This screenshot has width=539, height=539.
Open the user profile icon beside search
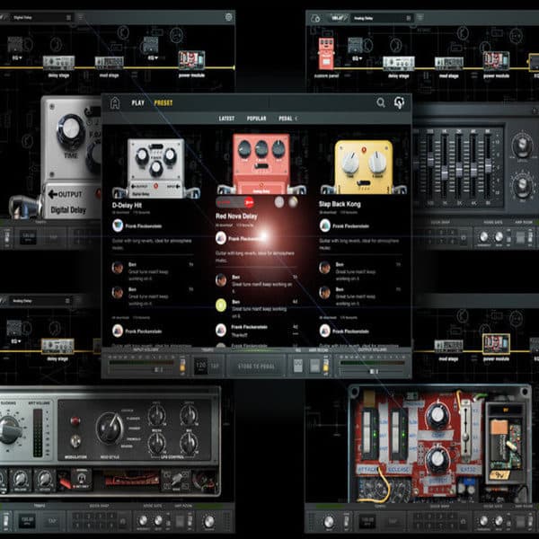(399, 102)
